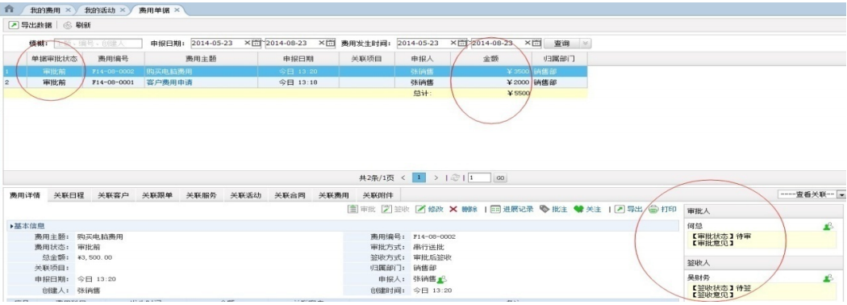Expand the arrow next to 查询 button
The width and height of the screenshot is (847, 305).
(586, 44)
